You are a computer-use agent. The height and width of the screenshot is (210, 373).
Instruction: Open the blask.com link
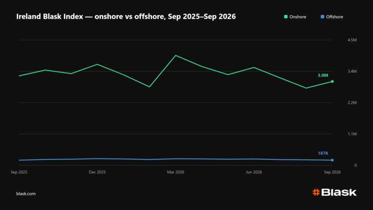(x=26, y=194)
